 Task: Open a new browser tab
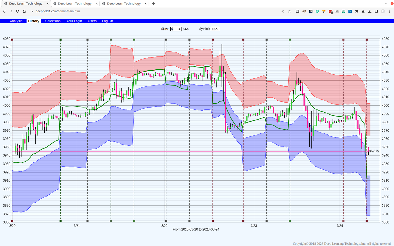[153, 4]
